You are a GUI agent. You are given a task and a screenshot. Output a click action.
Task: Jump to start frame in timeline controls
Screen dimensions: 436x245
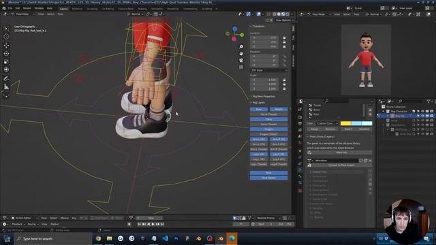click(139, 224)
